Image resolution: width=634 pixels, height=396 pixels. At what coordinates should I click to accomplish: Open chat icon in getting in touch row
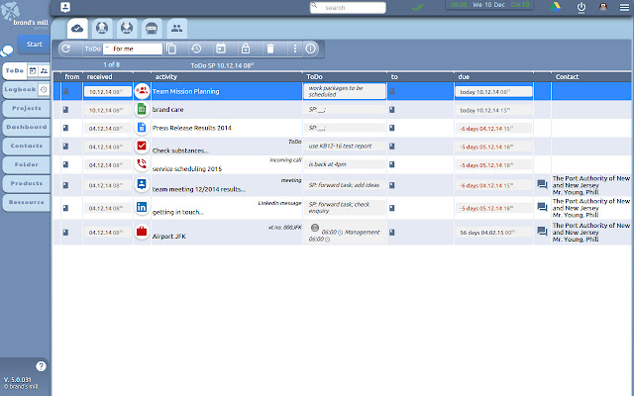542,207
